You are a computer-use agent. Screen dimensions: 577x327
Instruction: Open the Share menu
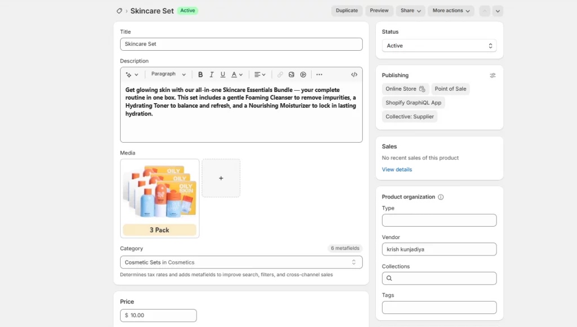(x=410, y=10)
